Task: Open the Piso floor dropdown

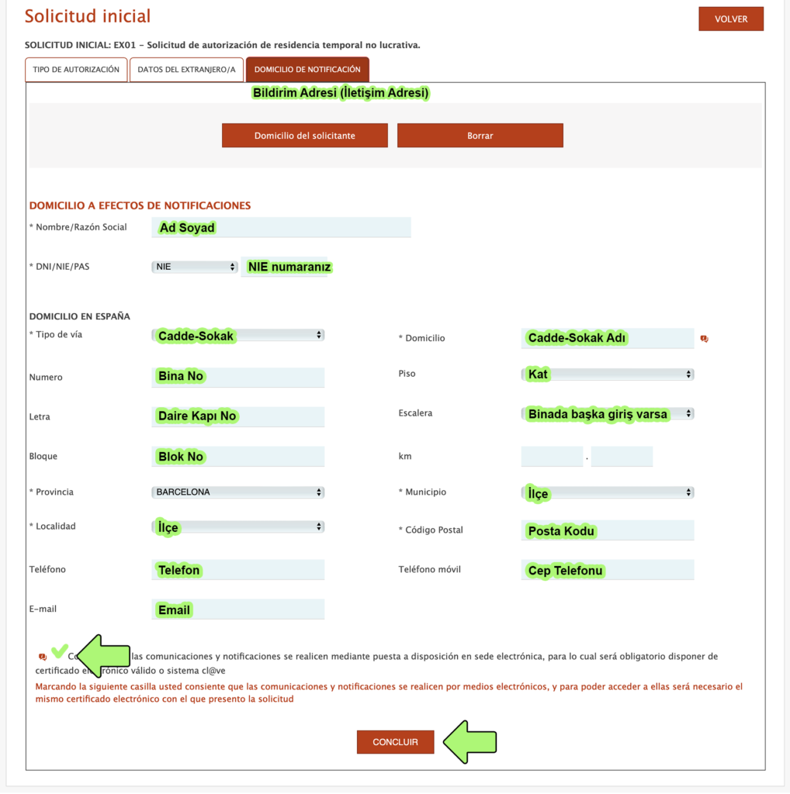Action: coord(607,375)
